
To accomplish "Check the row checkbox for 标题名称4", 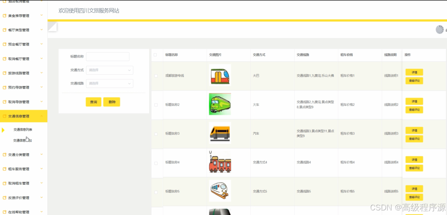I will point(156,163).
